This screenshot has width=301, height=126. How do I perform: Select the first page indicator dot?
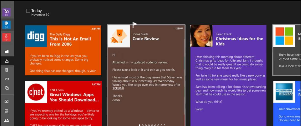tap(140, 125)
